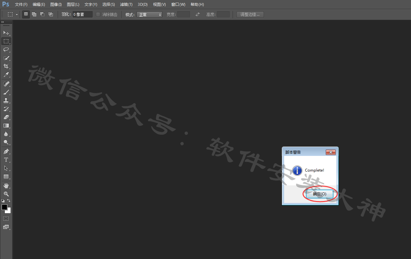Screen dimensions: 411x259
Task: Open the 文字(Y) menu
Action: pos(91,4)
